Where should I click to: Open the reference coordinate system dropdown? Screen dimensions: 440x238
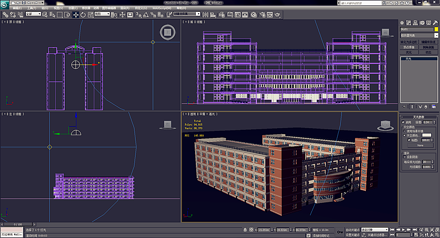click(102, 15)
